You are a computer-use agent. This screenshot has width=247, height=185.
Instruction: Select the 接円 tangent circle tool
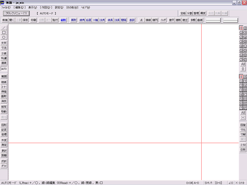coord(155,20)
